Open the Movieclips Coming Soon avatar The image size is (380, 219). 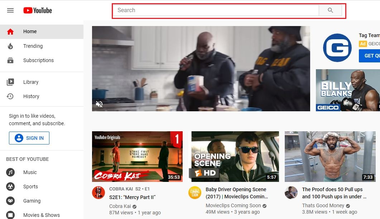pyautogui.click(x=195, y=193)
